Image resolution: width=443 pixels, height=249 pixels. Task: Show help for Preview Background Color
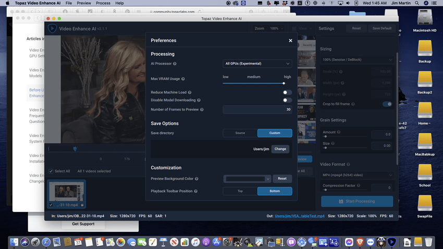[x=196, y=179]
